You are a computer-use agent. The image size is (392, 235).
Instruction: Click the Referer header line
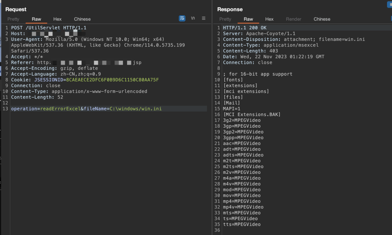76,62
